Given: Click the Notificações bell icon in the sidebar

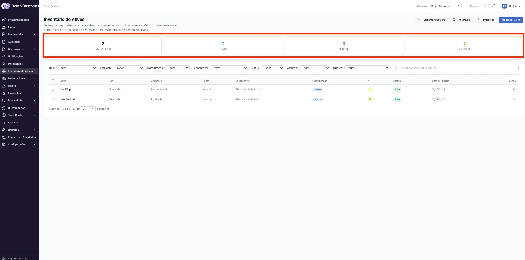Looking at the screenshot, I should tap(4, 56).
